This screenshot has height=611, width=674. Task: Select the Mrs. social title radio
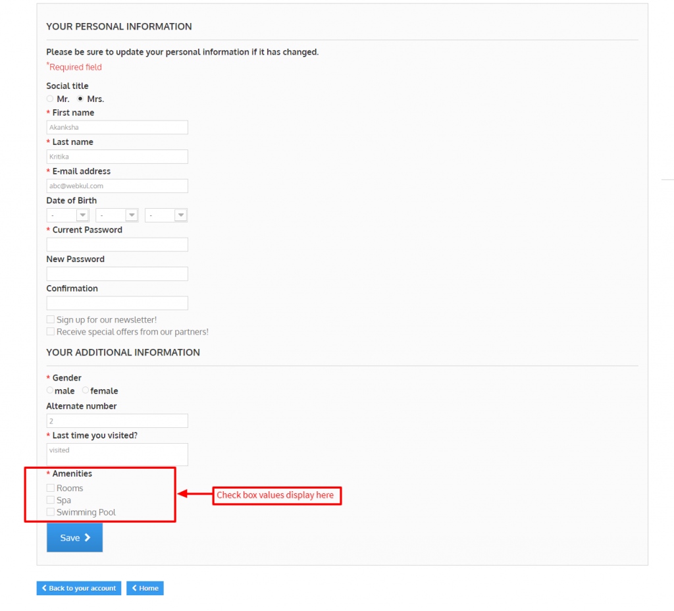(80, 99)
